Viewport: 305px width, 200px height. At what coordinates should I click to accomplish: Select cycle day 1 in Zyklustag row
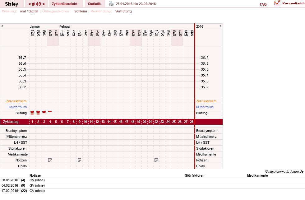[x=32, y=122]
